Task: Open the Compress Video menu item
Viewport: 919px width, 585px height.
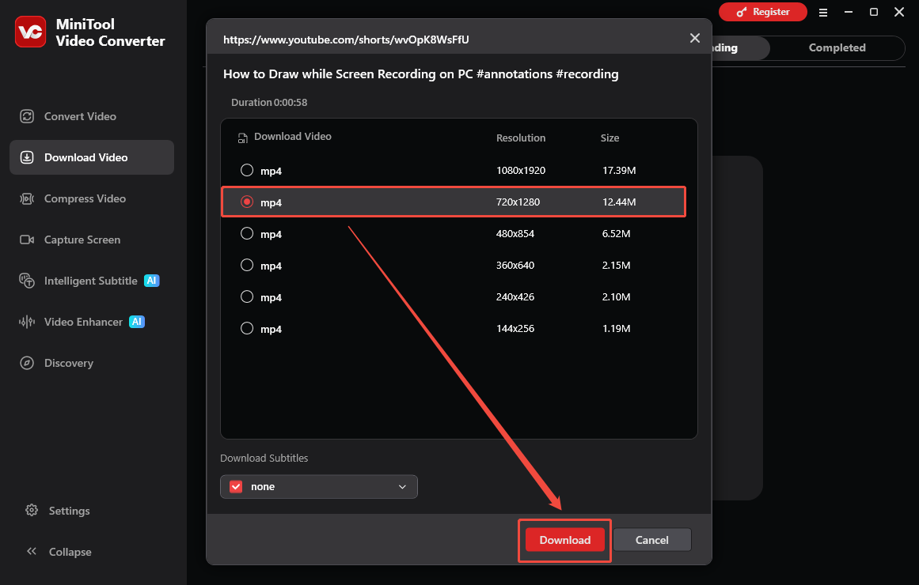Action: click(x=92, y=198)
